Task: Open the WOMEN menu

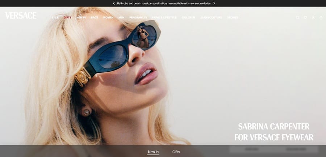Action: click(x=108, y=18)
